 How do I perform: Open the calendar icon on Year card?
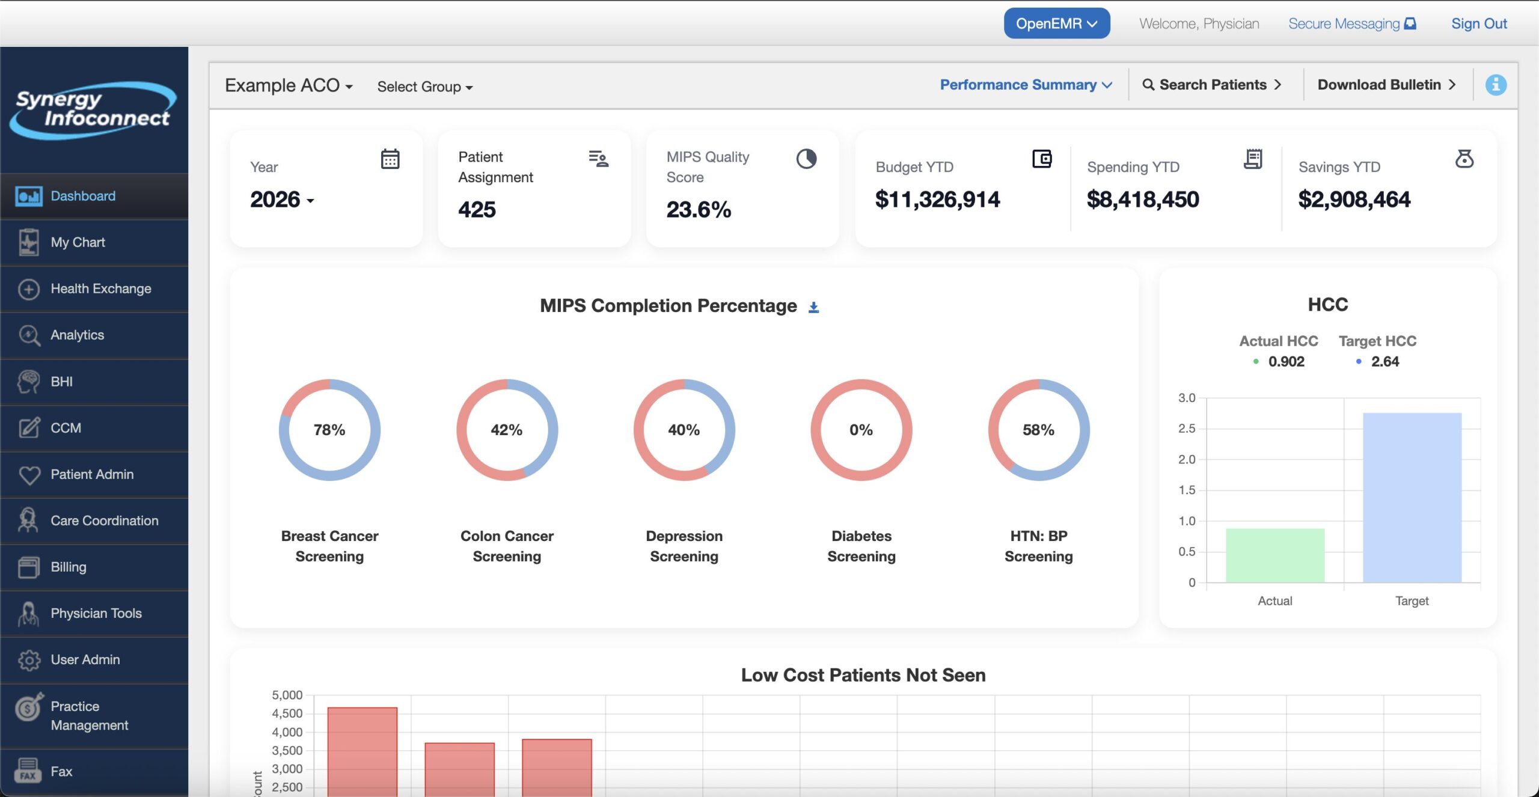point(391,159)
